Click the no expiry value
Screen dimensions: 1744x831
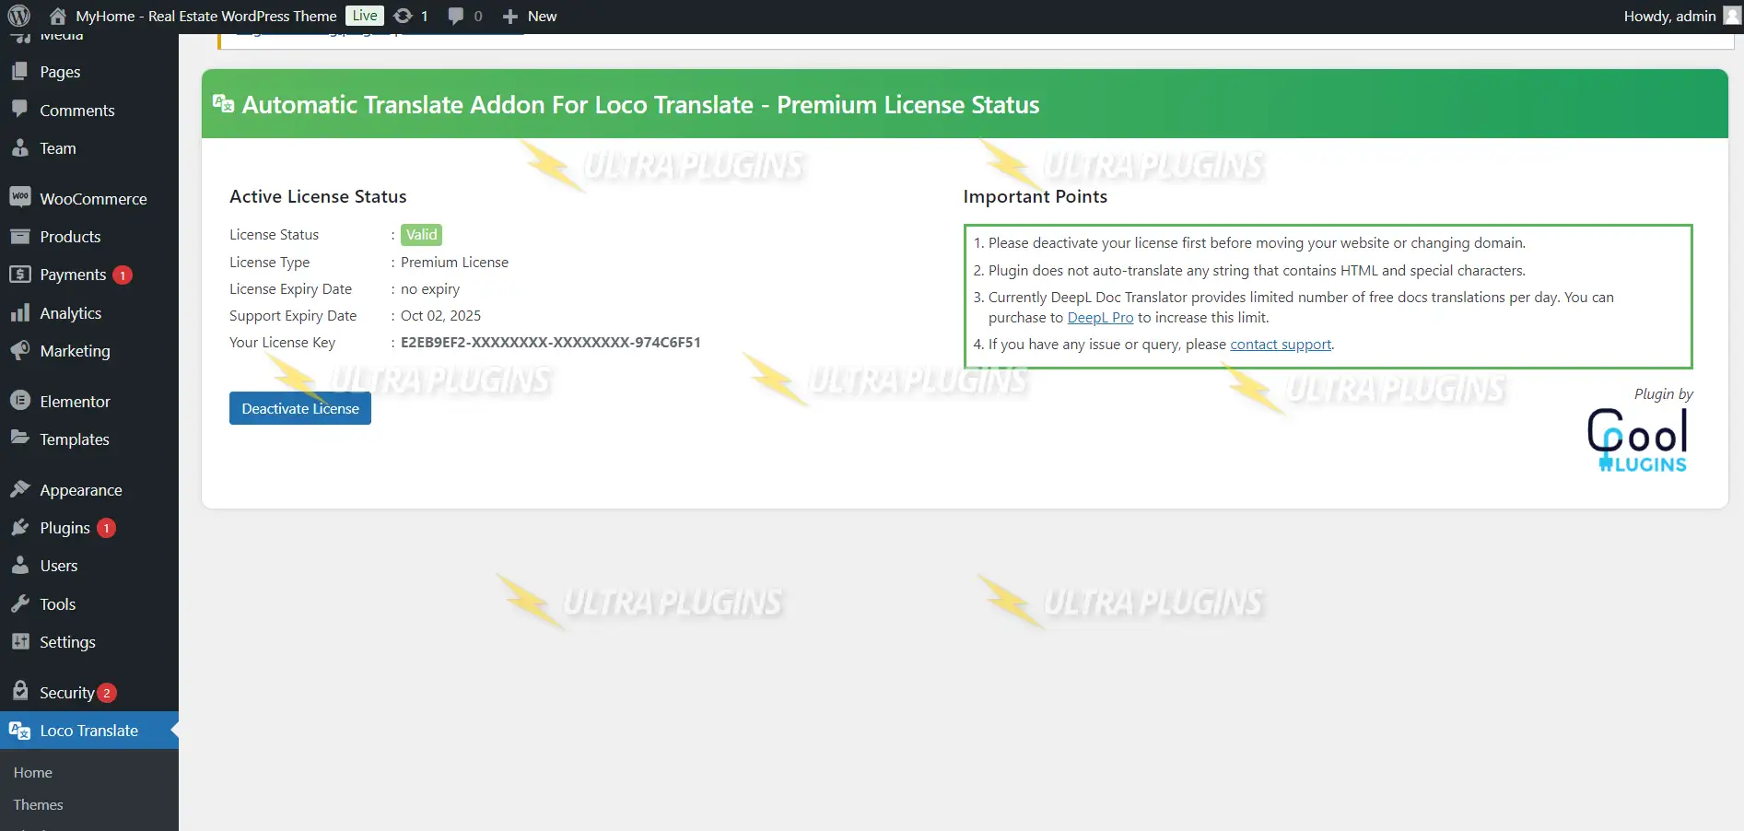point(430,288)
